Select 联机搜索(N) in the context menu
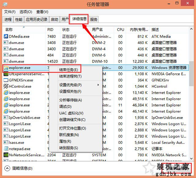Screen dimensions: 196x178 tap(69, 135)
